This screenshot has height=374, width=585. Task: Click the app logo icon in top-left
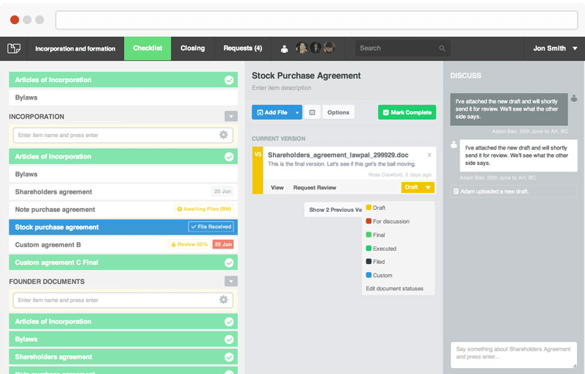[14, 48]
